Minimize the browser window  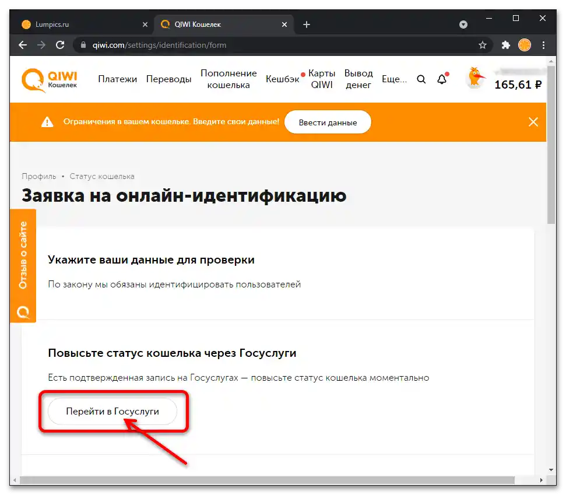[x=489, y=18]
